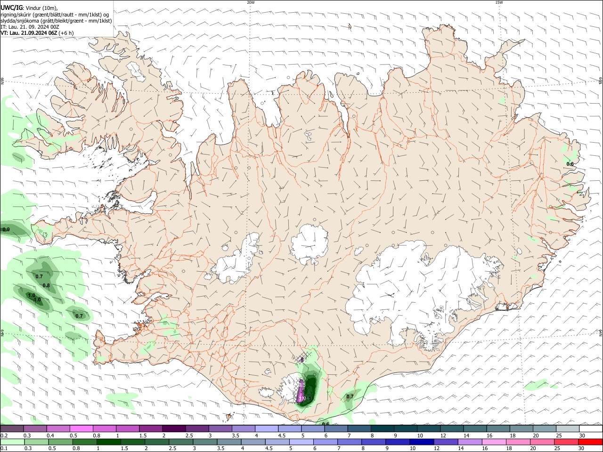Click the '0.7' value on the south coast
This screenshot has height=452, width=603.
350,397
